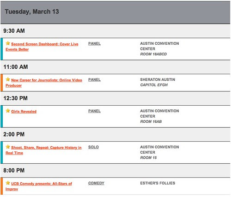Toggle star on New Career for Journalists
The image size is (231, 197).
pyautogui.click(x=8, y=79)
